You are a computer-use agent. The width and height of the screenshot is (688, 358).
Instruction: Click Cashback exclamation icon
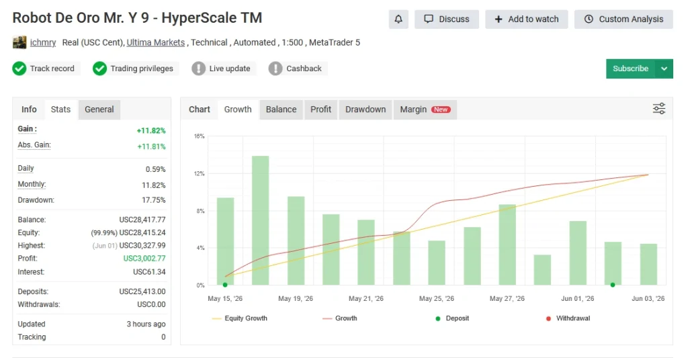click(x=275, y=69)
